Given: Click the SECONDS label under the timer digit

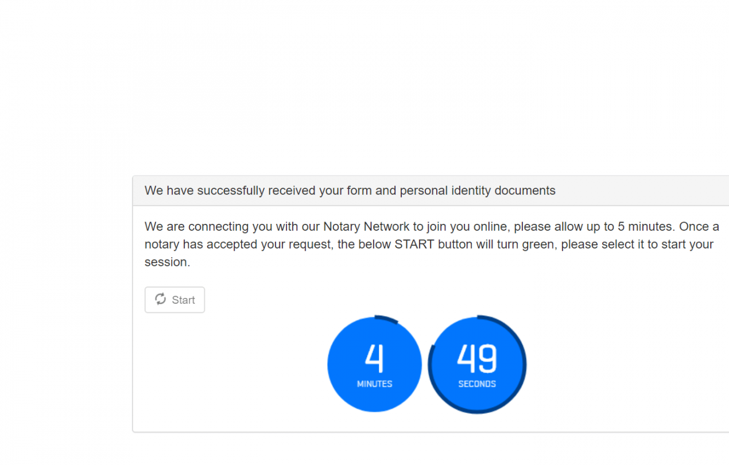Looking at the screenshot, I should [x=477, y=383].
